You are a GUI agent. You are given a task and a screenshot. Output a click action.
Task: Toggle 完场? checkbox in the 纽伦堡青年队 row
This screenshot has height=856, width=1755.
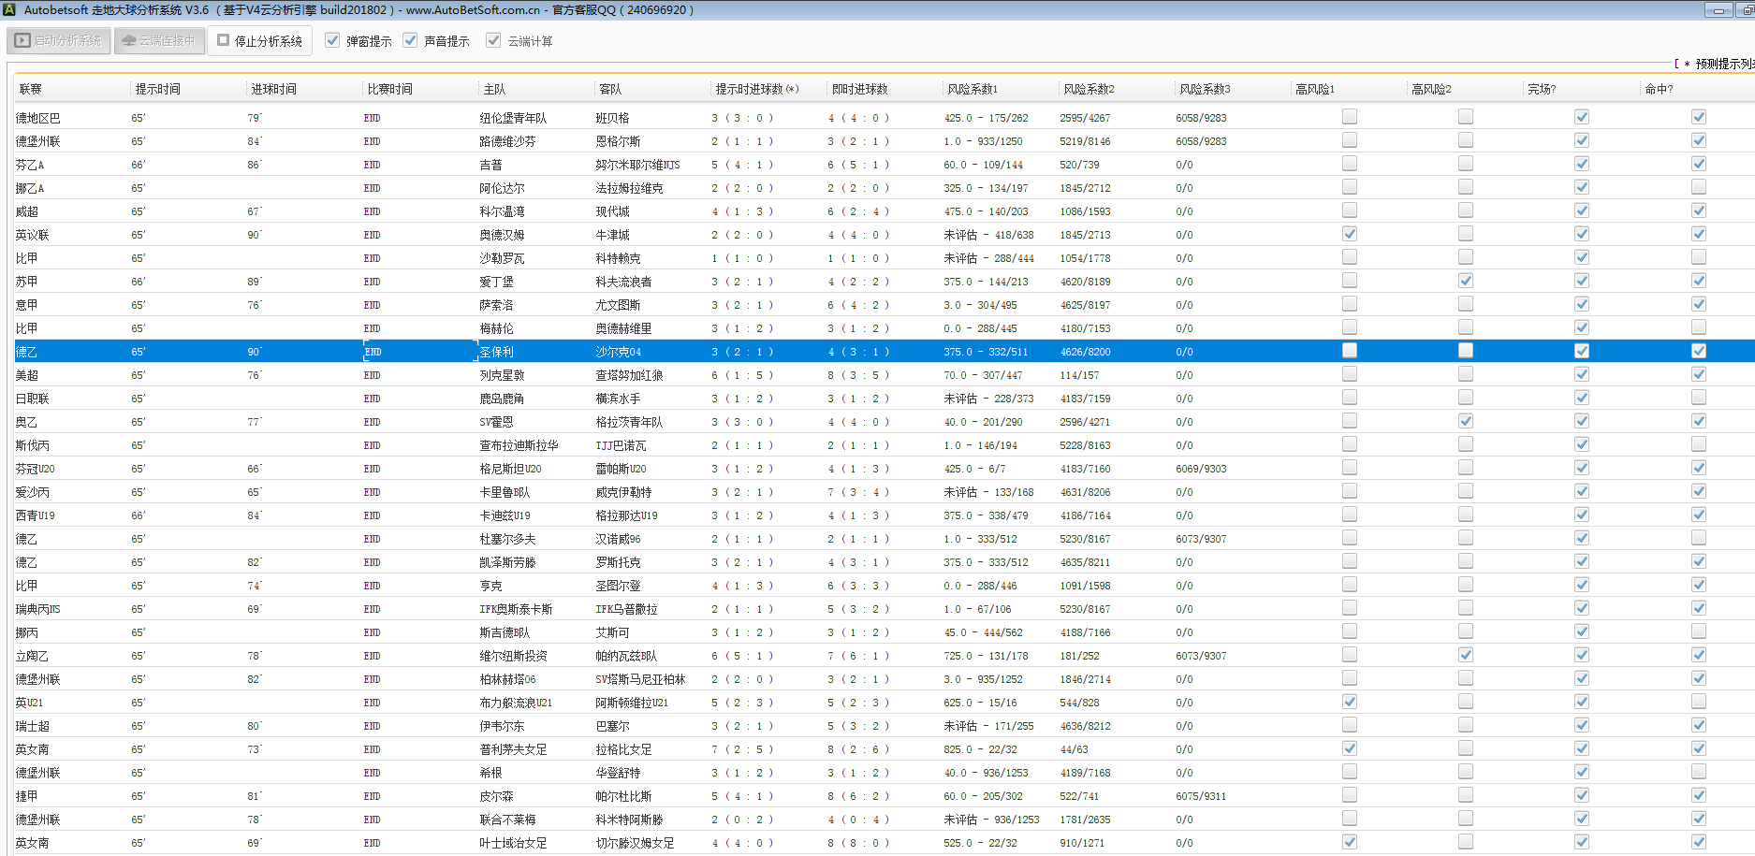point(1581,117)
